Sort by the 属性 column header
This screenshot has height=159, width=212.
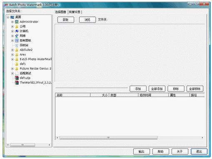coord(179,95)
